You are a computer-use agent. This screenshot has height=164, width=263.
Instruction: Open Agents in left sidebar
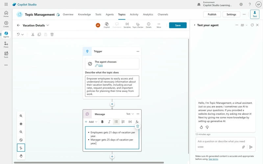[6, 34]
